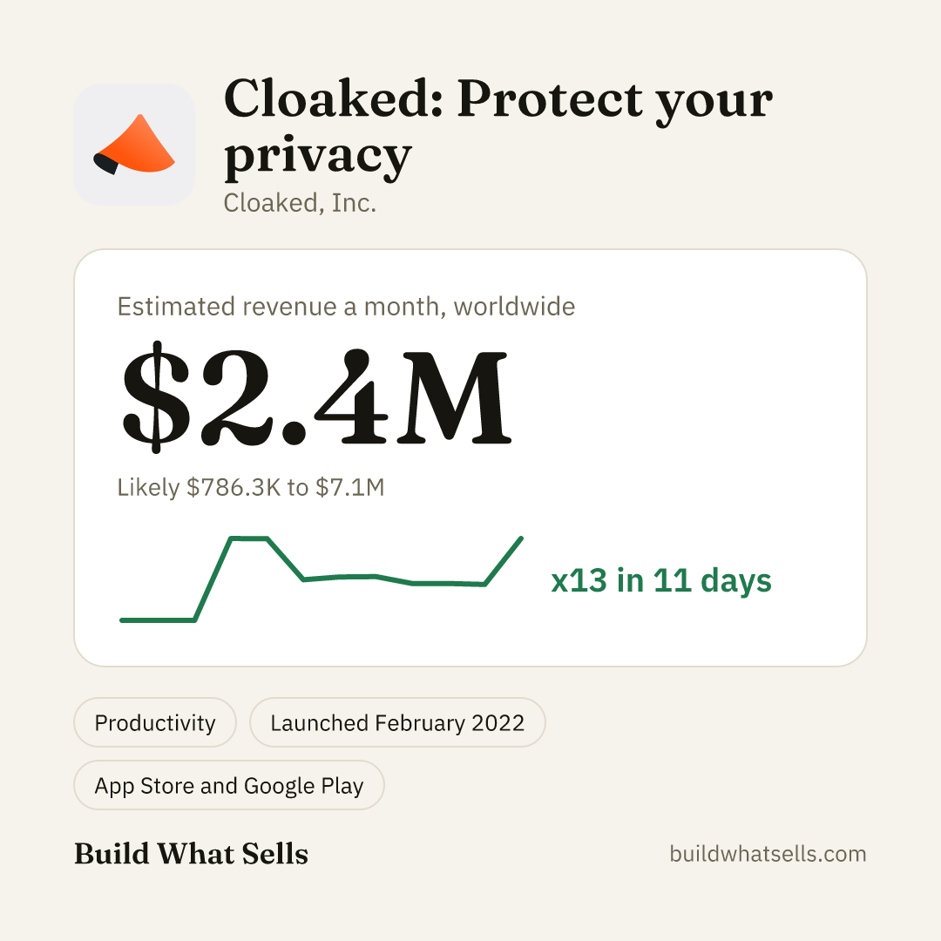Click the flat start of the sparkline

click(x=157, y=620)
